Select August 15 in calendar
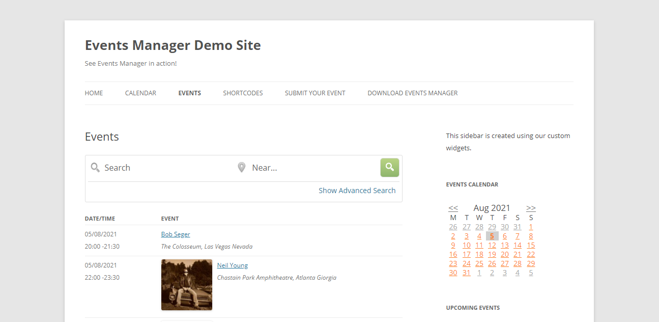Screen dimensions: 659x322 [x=531, y=245]
